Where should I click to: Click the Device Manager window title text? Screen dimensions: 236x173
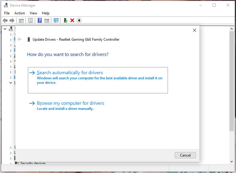tap(23, 5)
